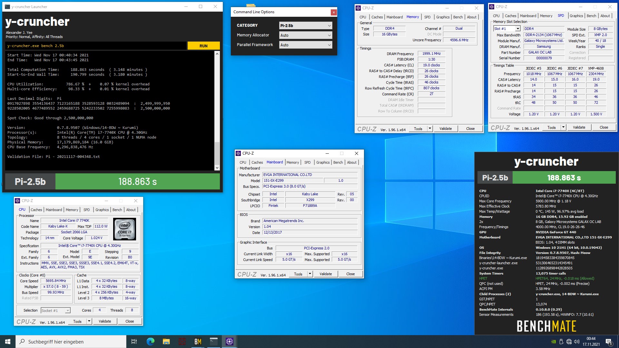Open the Socket #1 selection dropdown

[x=55, y=310]
